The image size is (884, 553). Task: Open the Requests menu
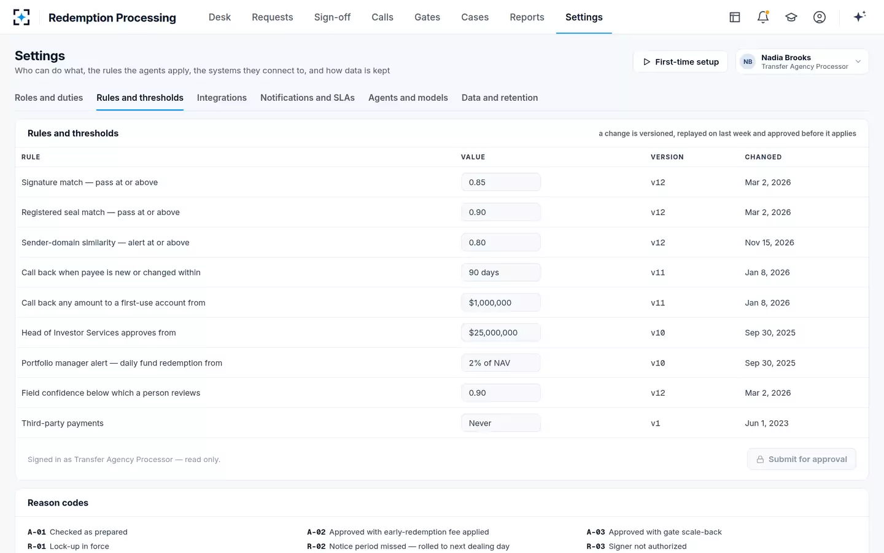coord(273,17)
